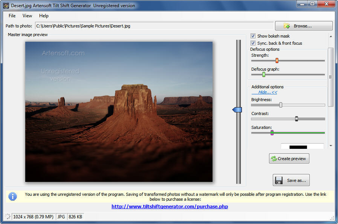The width and height of the screenshot is (338, 224).
Task: Uncheck Show bokeh mask
Action: tap(252, 36)
